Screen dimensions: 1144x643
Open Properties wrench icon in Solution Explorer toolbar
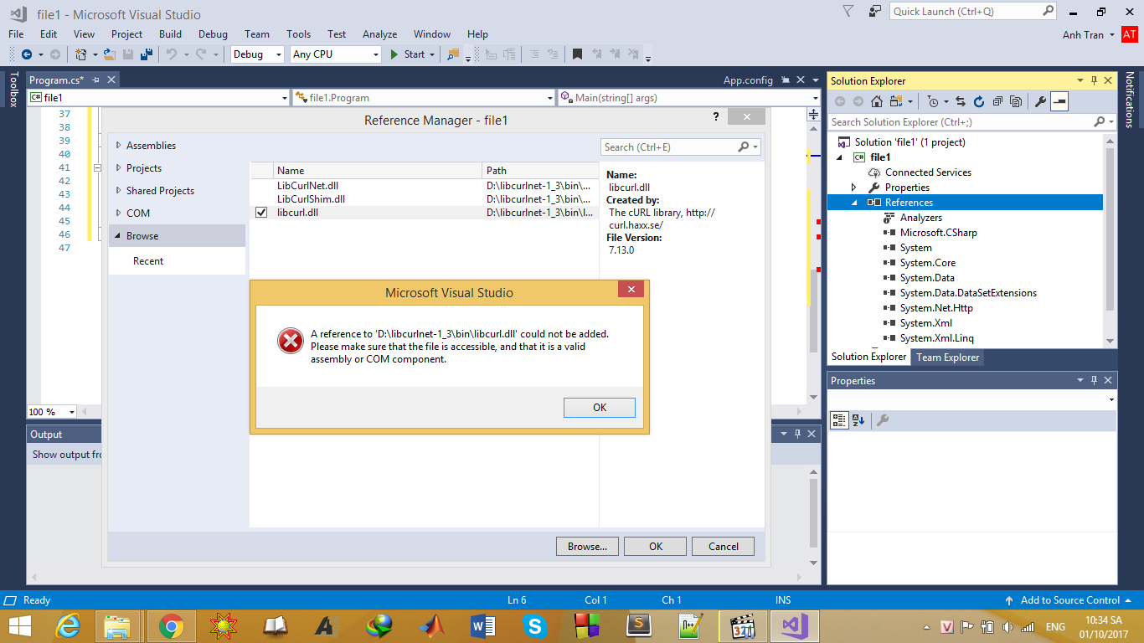coord(1040,101)
